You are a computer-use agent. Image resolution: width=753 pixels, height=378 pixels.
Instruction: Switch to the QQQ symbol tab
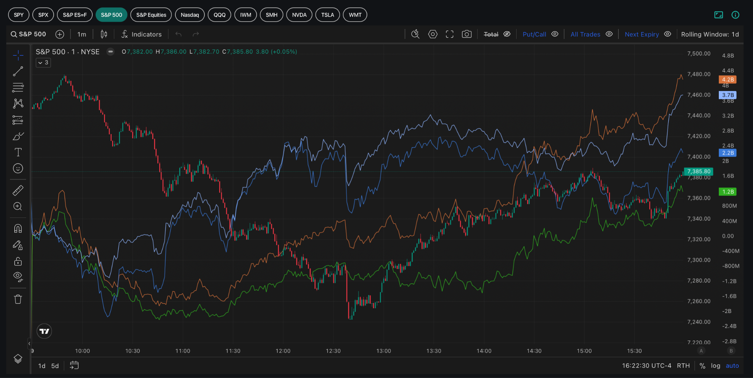tap(220, 15)
